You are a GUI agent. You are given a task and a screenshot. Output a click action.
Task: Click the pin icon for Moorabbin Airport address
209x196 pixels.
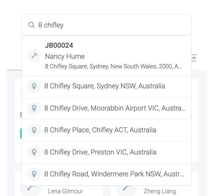(x=34, y=108)
